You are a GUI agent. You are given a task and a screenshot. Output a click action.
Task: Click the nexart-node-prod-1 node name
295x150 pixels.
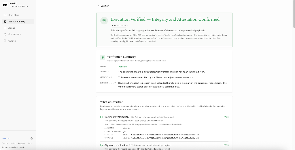point(181,77)
